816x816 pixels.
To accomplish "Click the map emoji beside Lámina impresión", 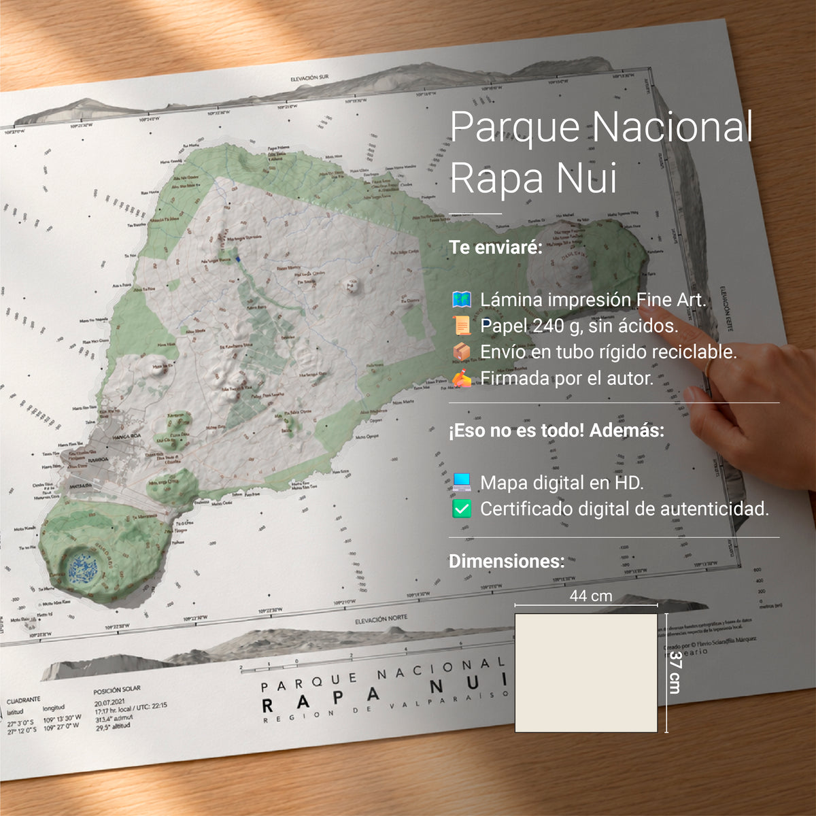I will click(462, 299).
